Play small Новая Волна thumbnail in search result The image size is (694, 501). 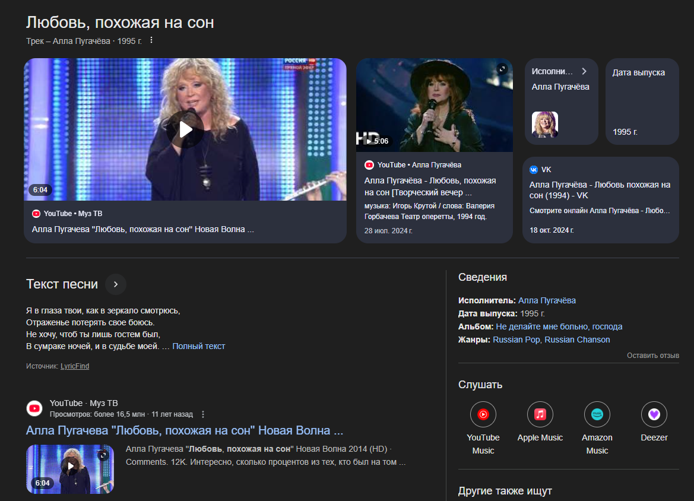coord(70,467)
